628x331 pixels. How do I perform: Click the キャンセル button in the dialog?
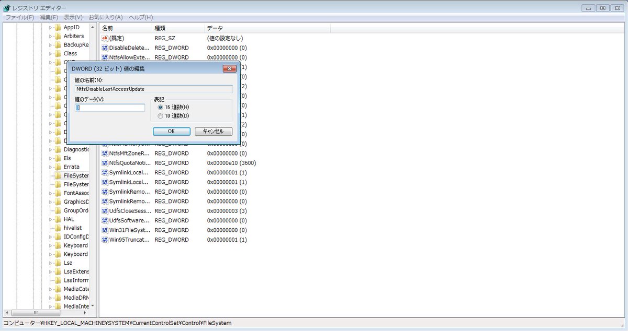click(214, 131)
